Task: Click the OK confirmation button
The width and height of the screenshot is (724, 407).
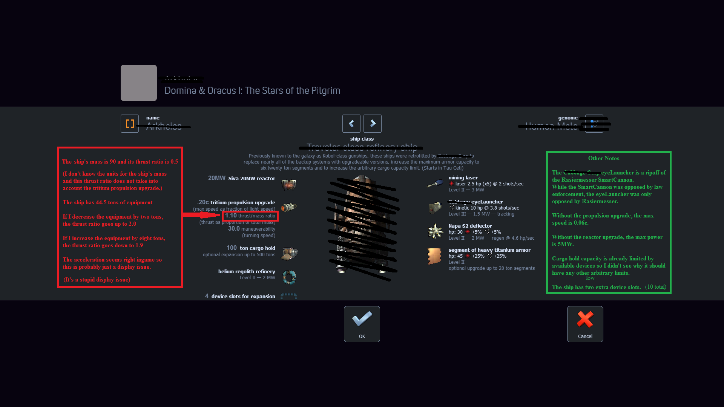Action: pos(362,323)
